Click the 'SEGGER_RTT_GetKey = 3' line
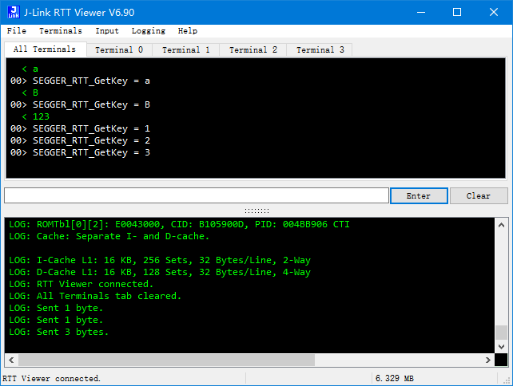 tap(80, 152)
